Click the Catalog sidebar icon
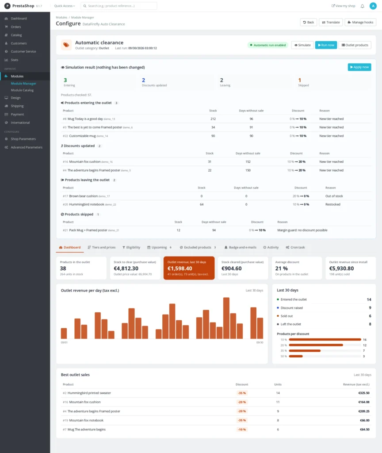 click(x=6, y=35)
